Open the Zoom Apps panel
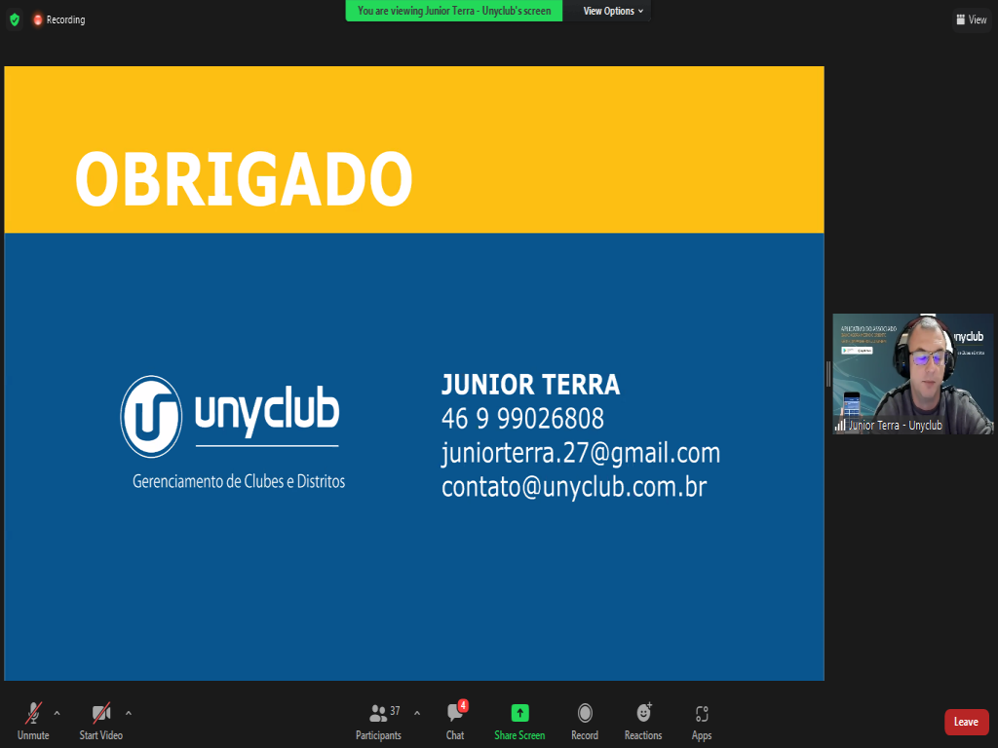The width and height of the screenshot is (998, 748). pyautogui.click(x=702, y=719)
